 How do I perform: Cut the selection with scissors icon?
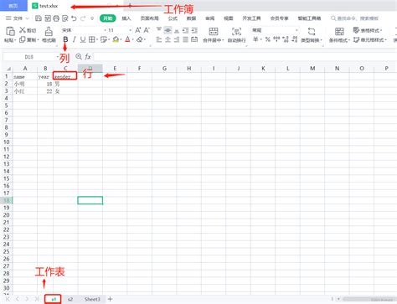23,30
